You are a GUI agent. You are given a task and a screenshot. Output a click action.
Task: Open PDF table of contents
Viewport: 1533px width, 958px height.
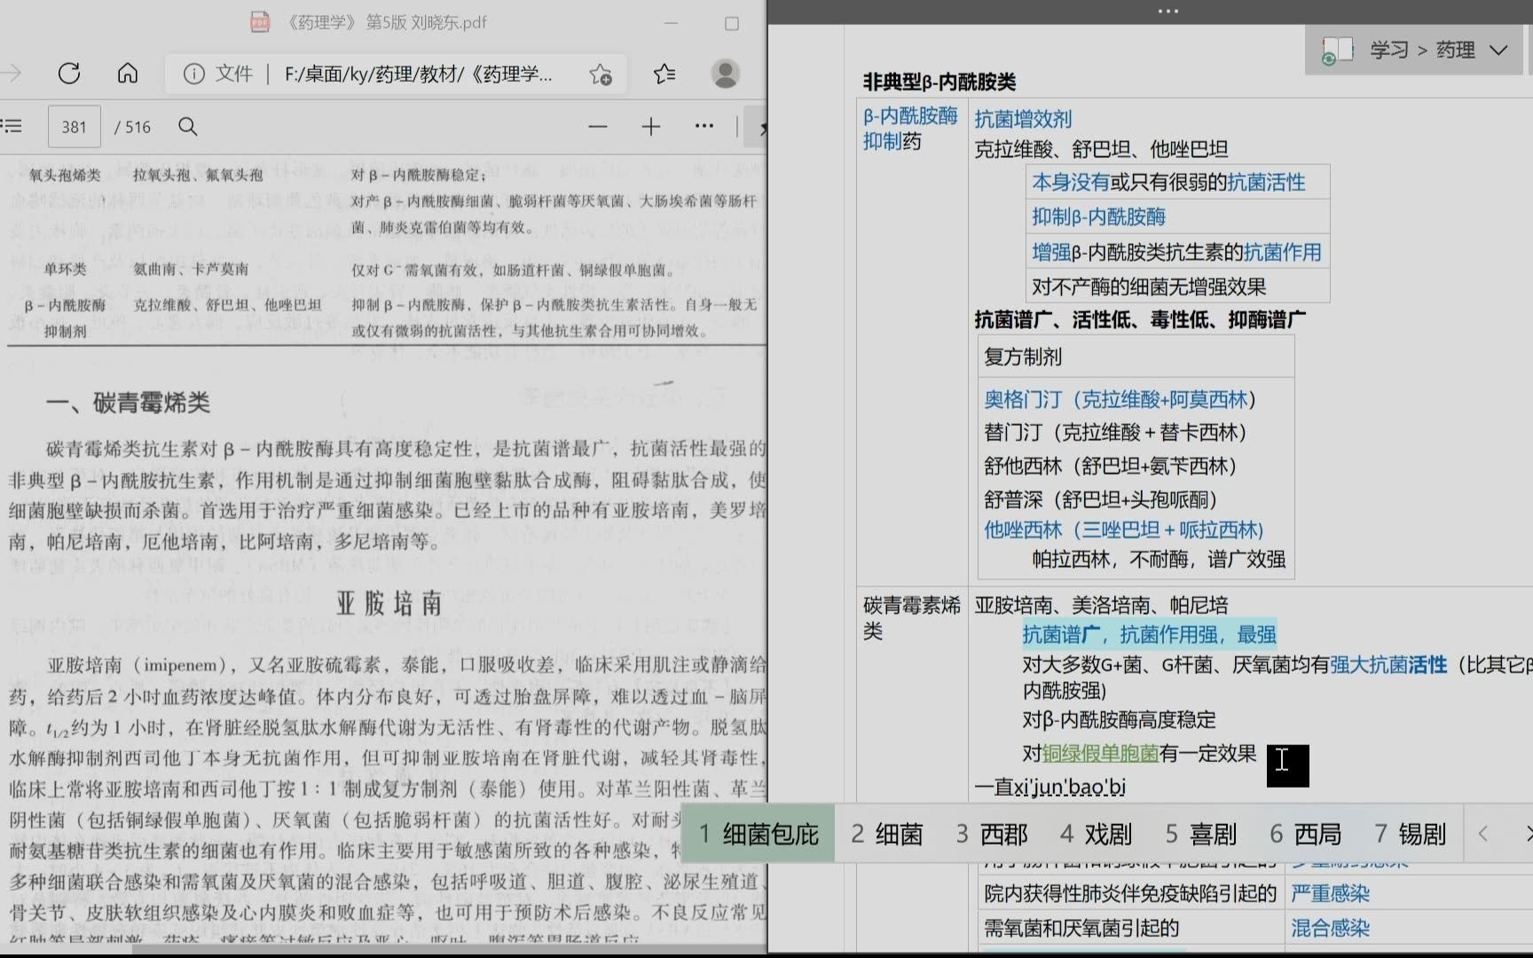point(12,127)
